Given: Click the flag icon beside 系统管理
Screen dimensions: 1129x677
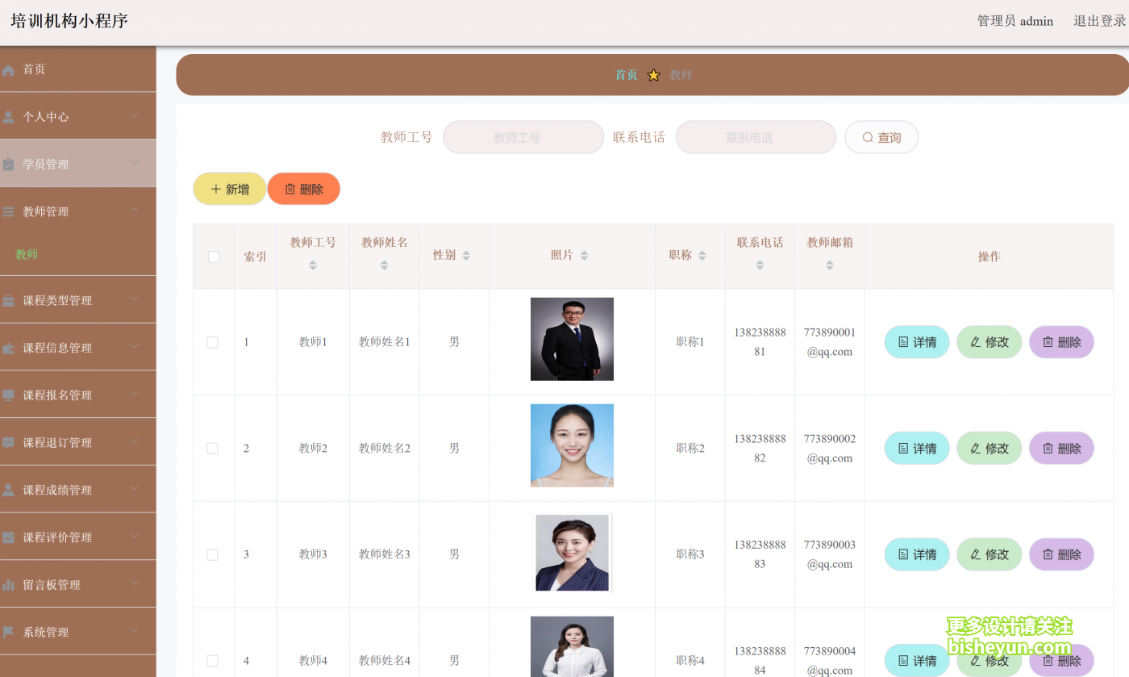Looking at the screenshot, I should click(9, 633).
